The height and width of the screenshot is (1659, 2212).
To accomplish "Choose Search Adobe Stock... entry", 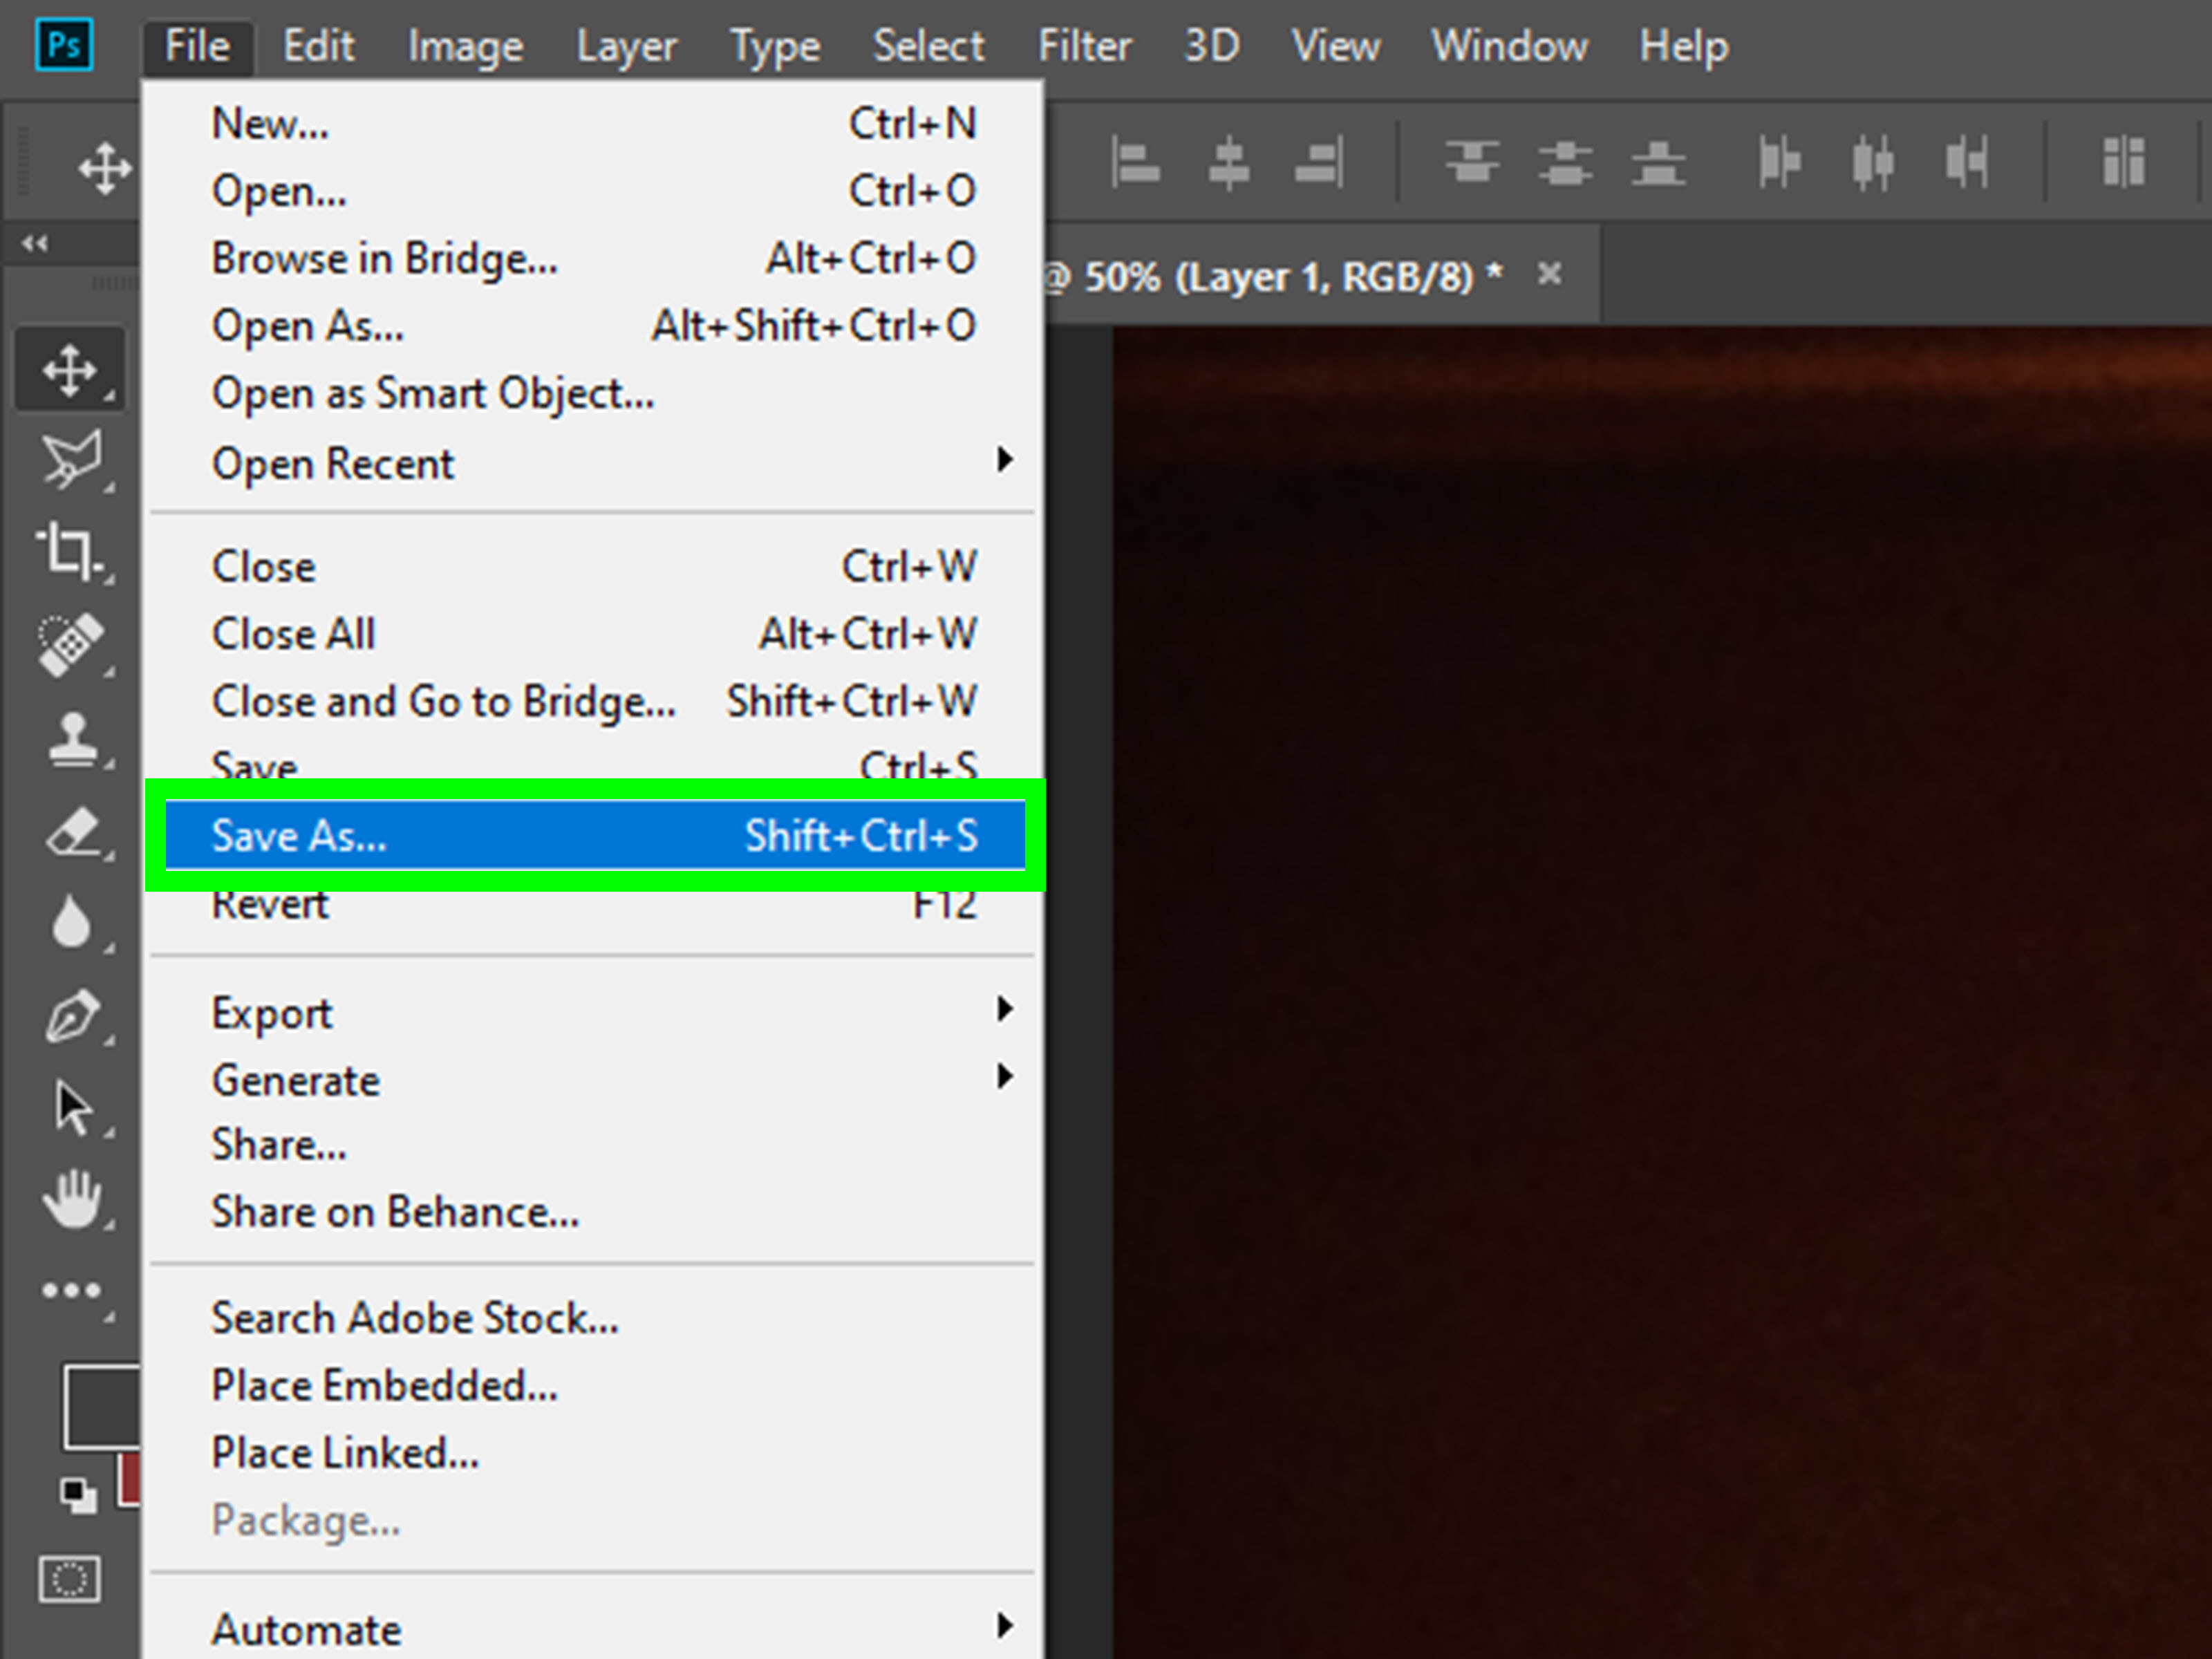I will tap(595, 1318).
